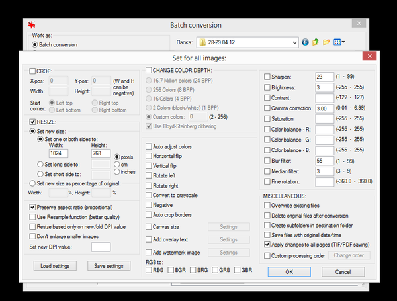397x301 pixels.
Task: Check Add overlay text option
Action: (x=149, y=239)
